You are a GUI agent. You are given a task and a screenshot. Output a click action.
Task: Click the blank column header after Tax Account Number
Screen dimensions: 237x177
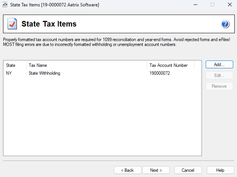tap(198, 65)
